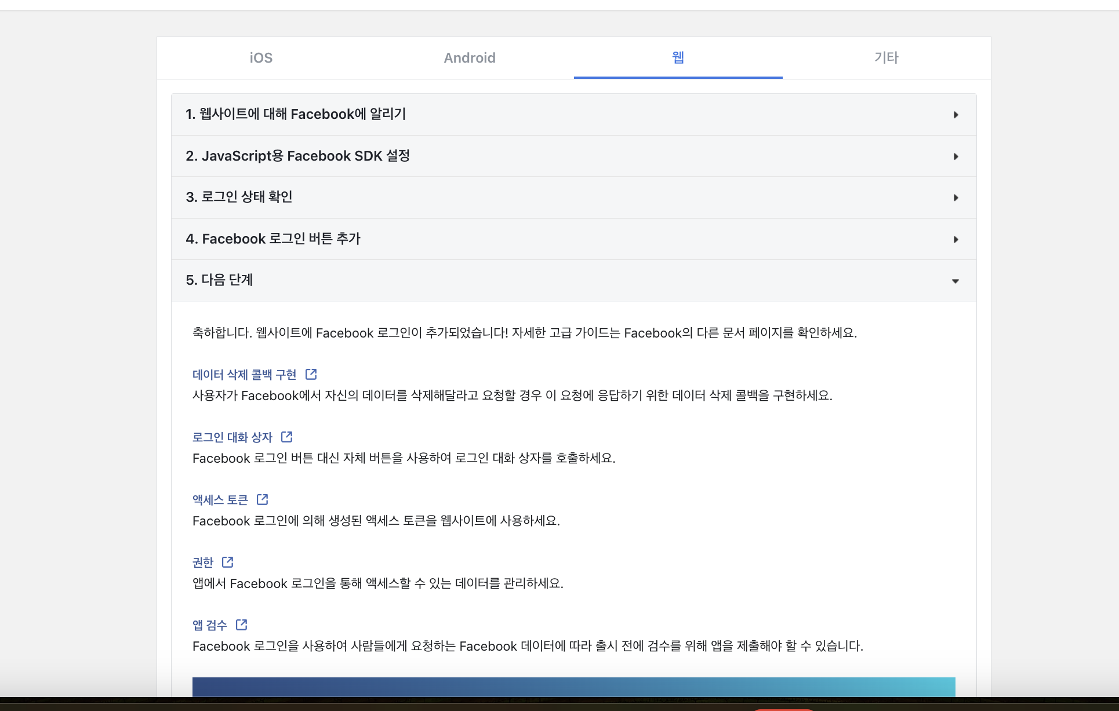Image resolution: width=1119 pixels, height=711 pixels.
Task: Expand arrow for 1. 웹사이트에 대해 Facebook에 알리기
Action: 955,115
